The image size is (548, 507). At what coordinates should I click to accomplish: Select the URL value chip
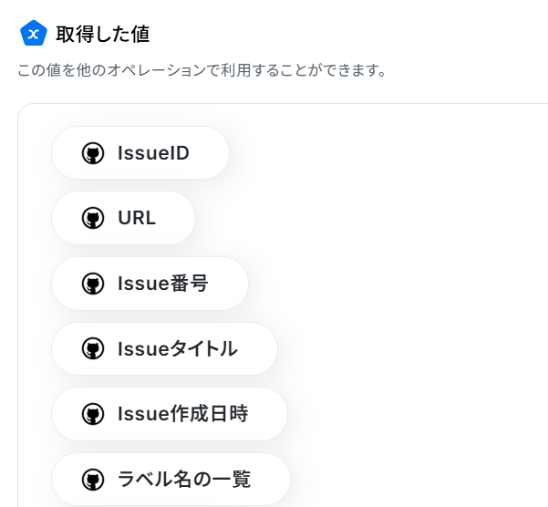(x=123, y=218)
